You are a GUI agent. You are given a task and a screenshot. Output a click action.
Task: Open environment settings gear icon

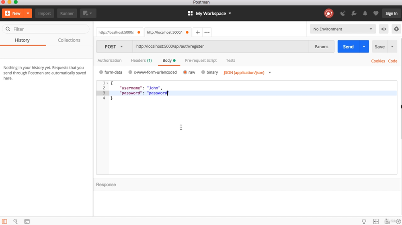tap(396, 29)
